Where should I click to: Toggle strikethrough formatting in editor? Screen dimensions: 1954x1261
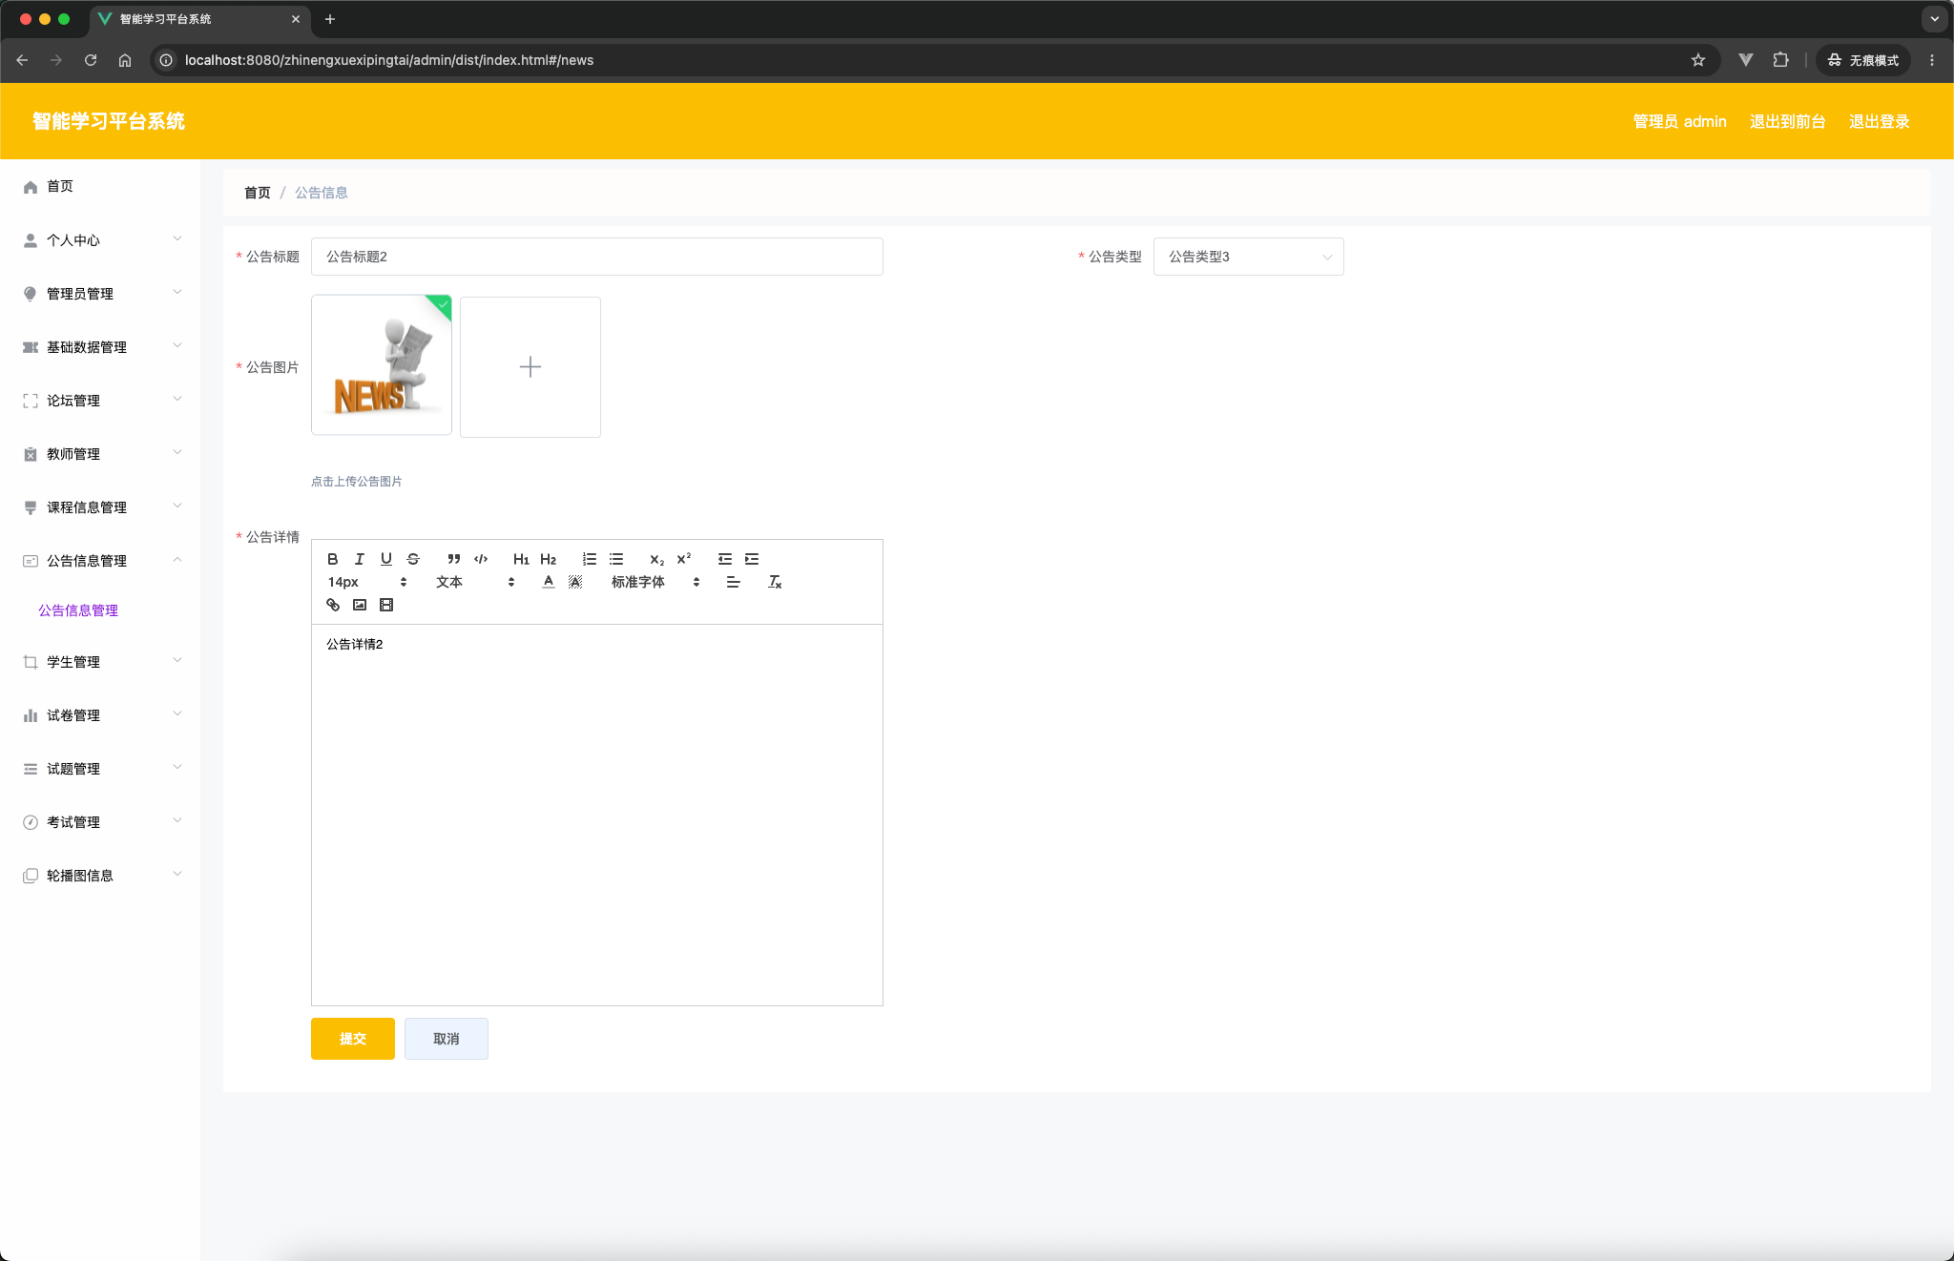click(413, 559)
